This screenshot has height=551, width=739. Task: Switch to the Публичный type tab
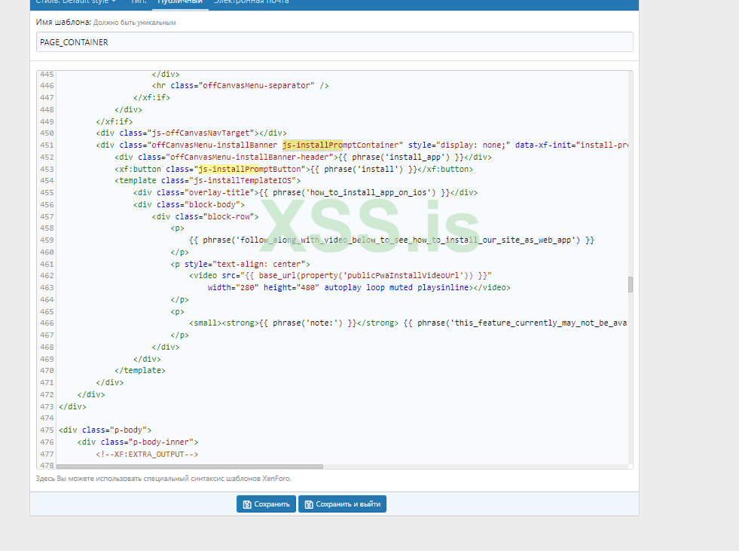[179, 2]
